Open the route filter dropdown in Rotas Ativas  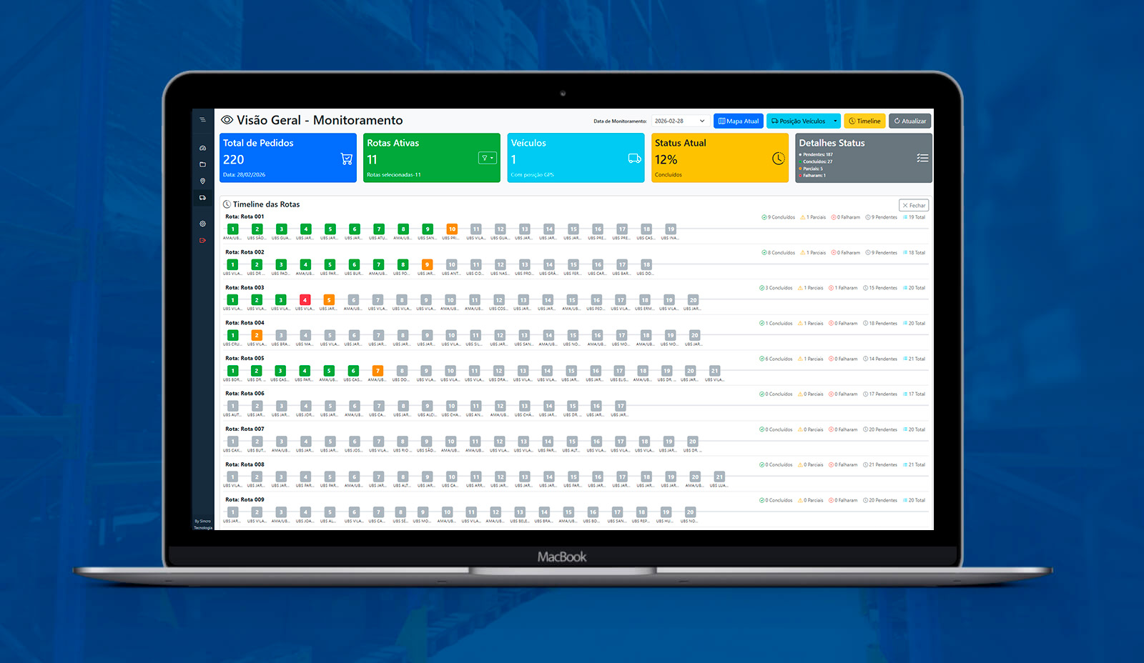(x=487, y=158)
